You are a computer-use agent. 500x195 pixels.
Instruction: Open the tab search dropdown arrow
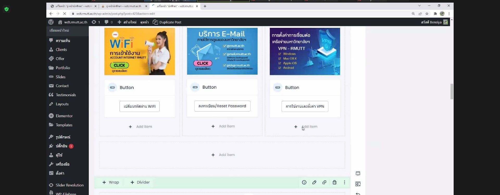(419, 6)
